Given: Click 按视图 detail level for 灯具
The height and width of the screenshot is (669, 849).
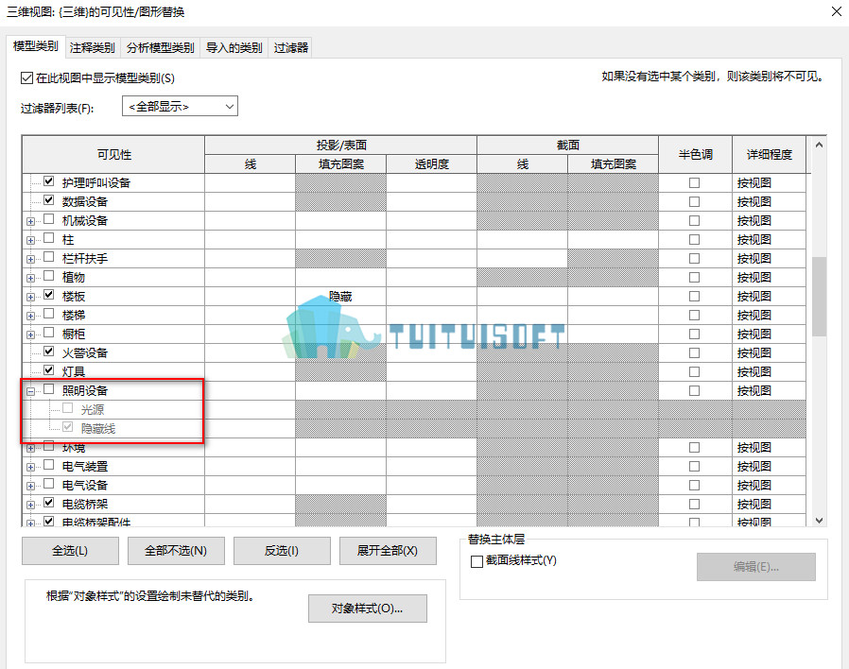Looking at the screenshot, I should pyautogui.click(x=769, y=372).
